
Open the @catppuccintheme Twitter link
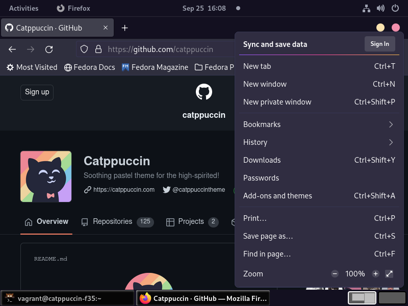coord(198,190)
